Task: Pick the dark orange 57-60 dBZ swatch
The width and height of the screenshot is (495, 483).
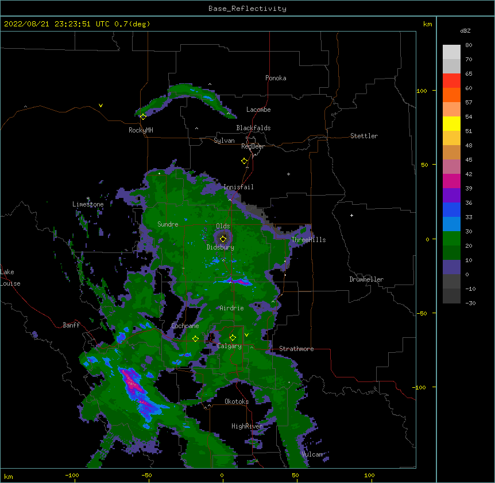Action: pyautogui.click(x=451, y=95)
